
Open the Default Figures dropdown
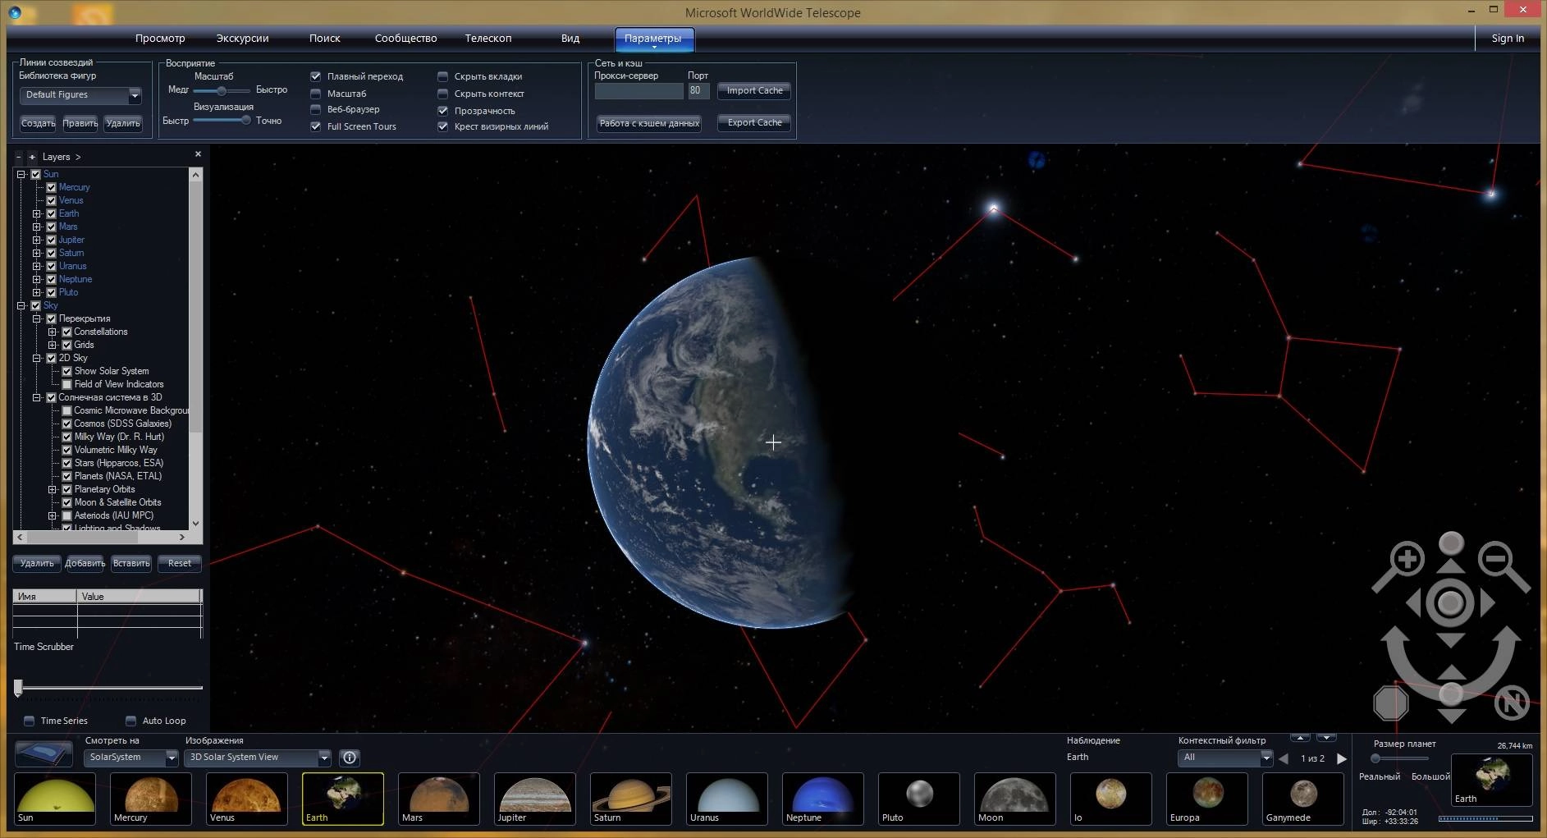tap(80, 95)
